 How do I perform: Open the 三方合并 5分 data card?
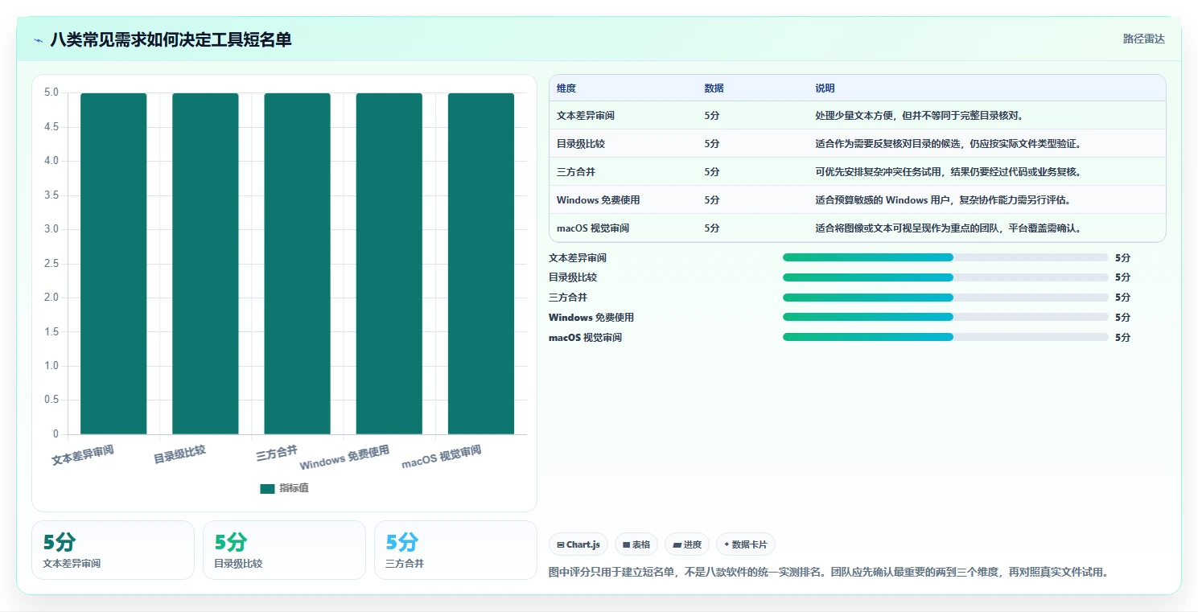point(455,550)
